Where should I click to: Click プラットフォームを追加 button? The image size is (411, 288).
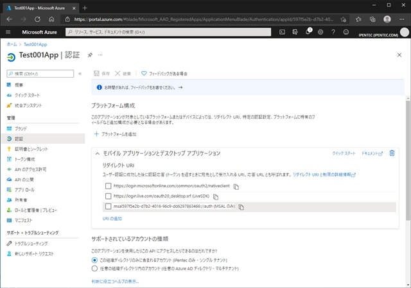click(x=115, y=134)
